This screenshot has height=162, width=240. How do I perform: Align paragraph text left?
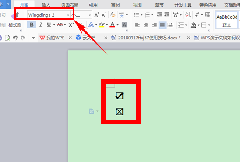click(x=137, y=25)
